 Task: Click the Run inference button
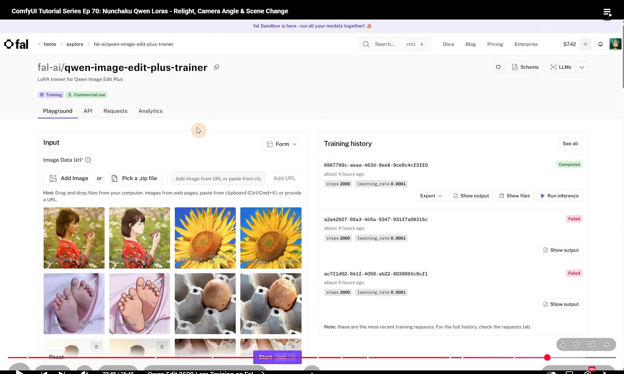(x=559, y=196)
